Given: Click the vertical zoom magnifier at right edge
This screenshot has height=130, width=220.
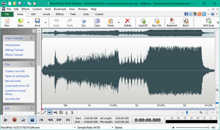Looking at the screenshot, I should 217,90.
